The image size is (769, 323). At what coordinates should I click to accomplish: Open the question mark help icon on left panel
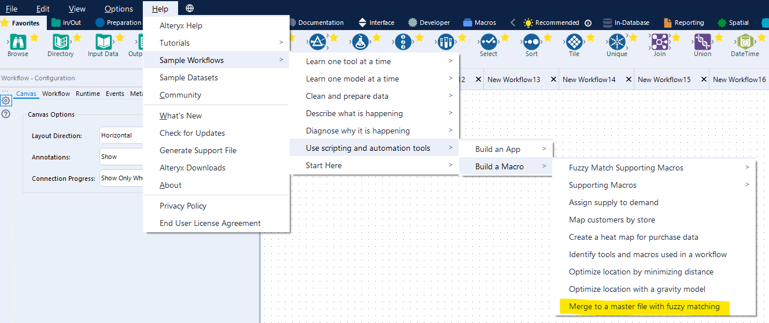6,114
